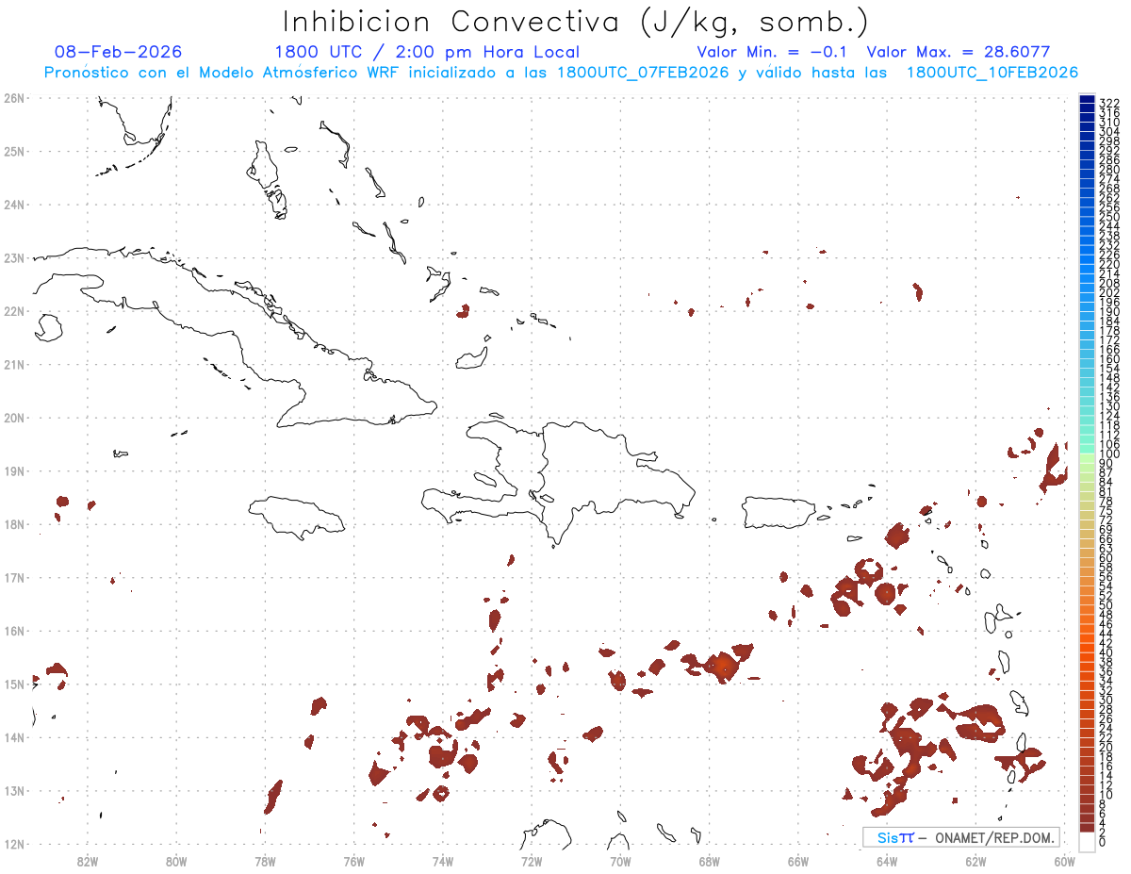Select the longitude label "70W"
Screen dimensions: 1131x874
point(620,860)
